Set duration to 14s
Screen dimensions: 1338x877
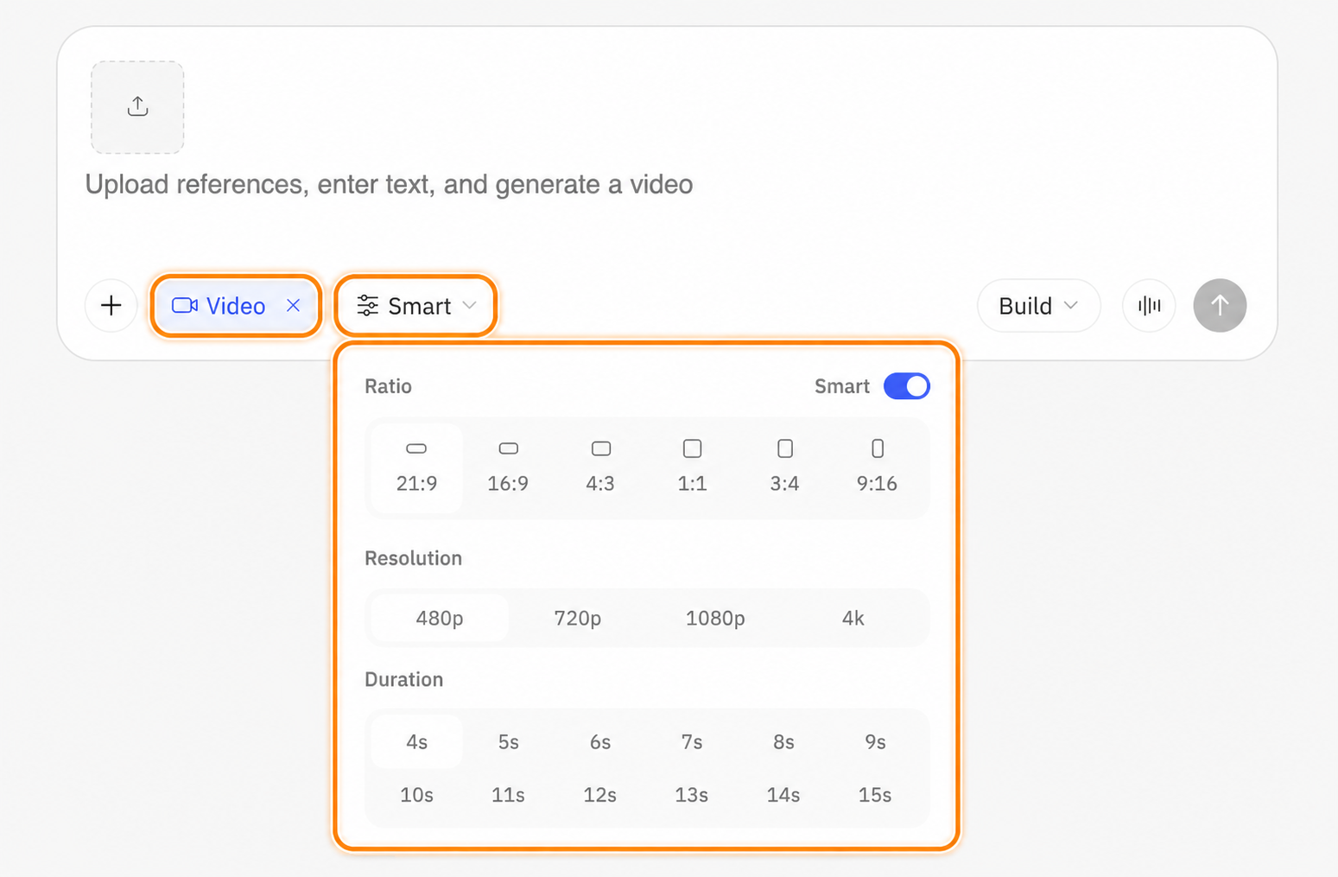coord(783,795)
